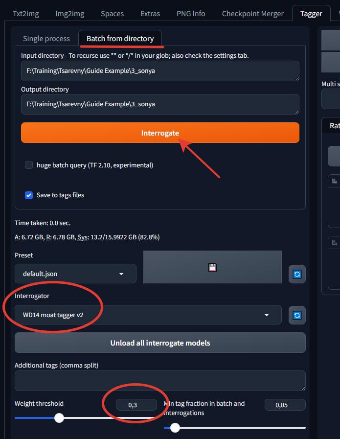Expand the Interrogator WD14 moat tagger dropdown
Viewport: 340px width, 439px height.
pyautogui.click(x=148, y=315)
